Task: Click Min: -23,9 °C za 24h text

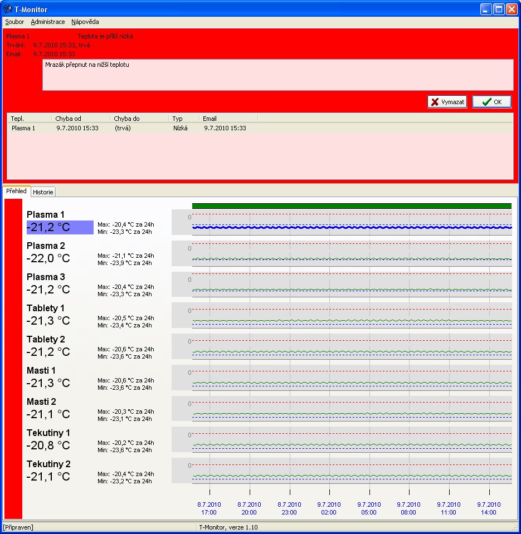Action: 125,263
